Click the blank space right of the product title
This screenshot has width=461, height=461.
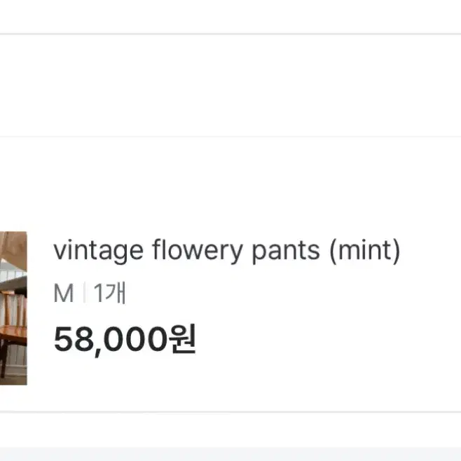pos(430,251)
